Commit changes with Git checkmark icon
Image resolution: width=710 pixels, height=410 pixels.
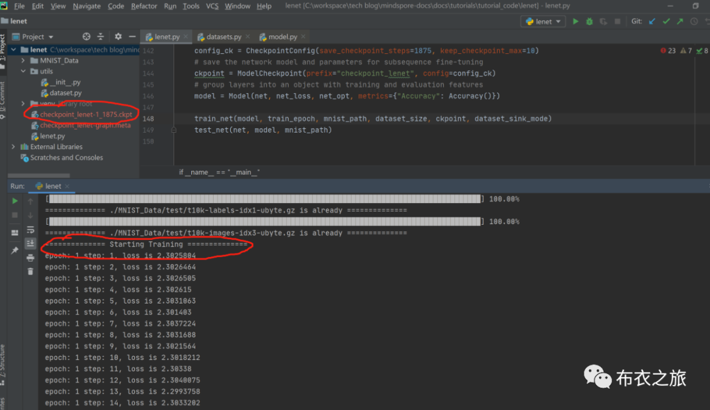click(666, 21)
